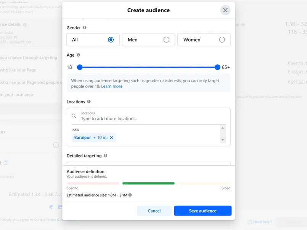Click the search magnifier icon in Locations

74,116
